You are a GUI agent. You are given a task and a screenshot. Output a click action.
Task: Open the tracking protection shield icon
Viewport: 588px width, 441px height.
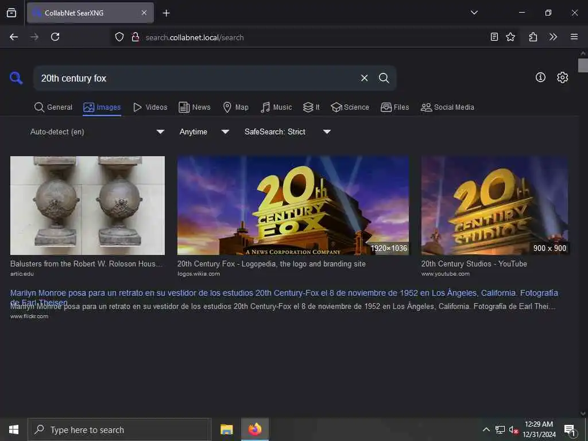(x=119, y=37)
